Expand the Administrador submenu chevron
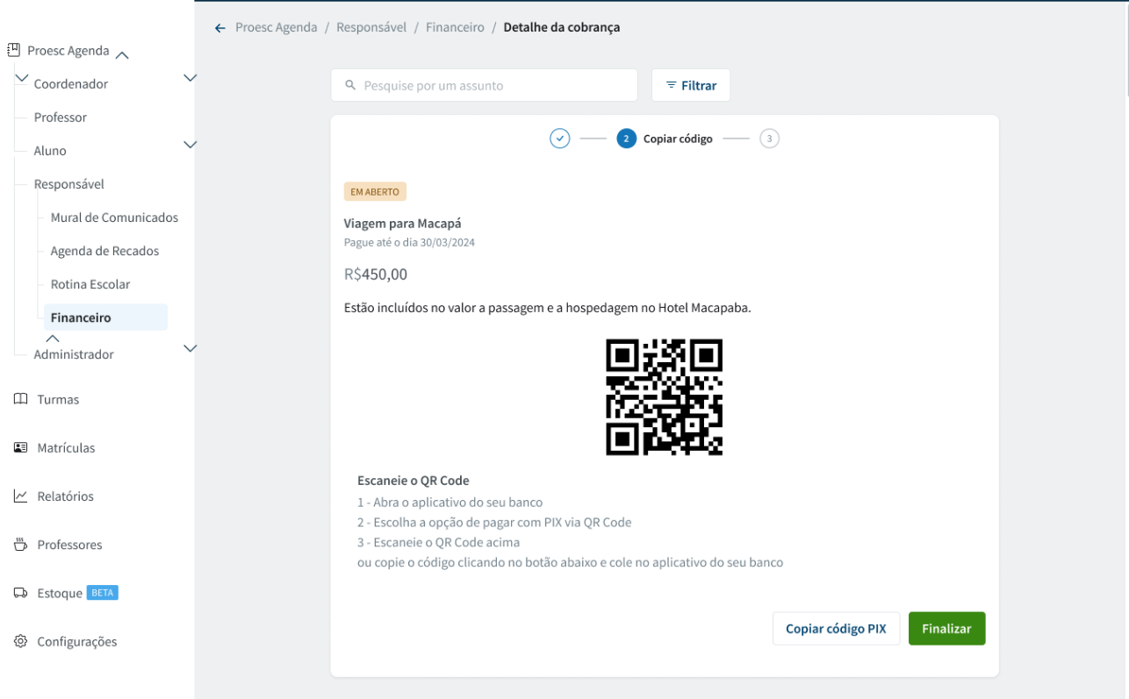This screenshot has width=1129, height=699. pyautogui.click(x=190, y=348)
